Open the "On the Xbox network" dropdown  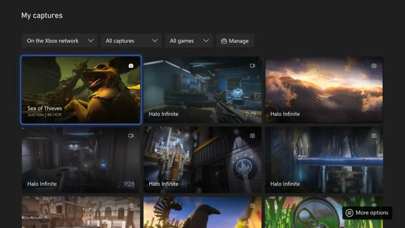(59, 40)
